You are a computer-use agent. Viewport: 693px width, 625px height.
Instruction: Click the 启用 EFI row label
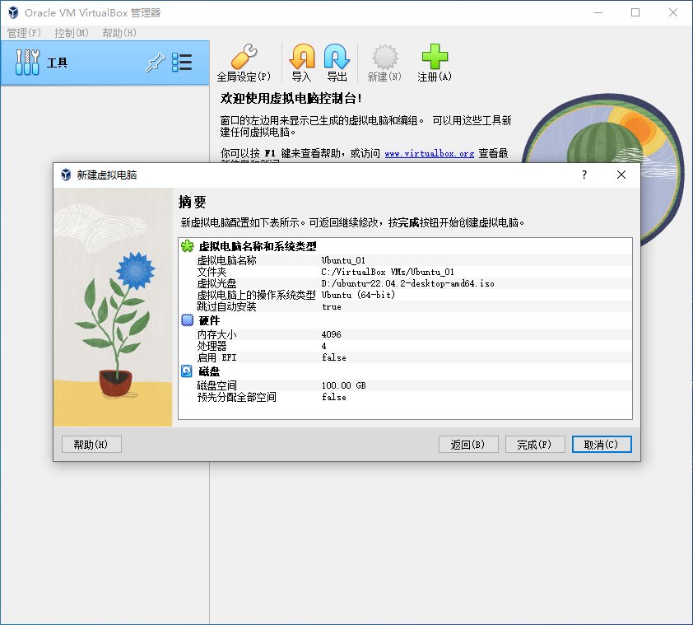tap(216, 357)
